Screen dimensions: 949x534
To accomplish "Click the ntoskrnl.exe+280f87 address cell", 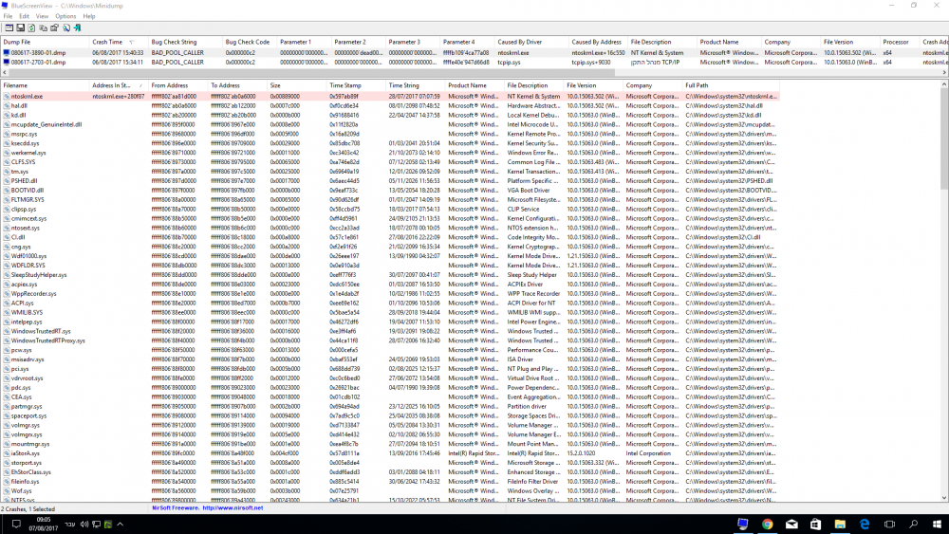I will [119, 96].
